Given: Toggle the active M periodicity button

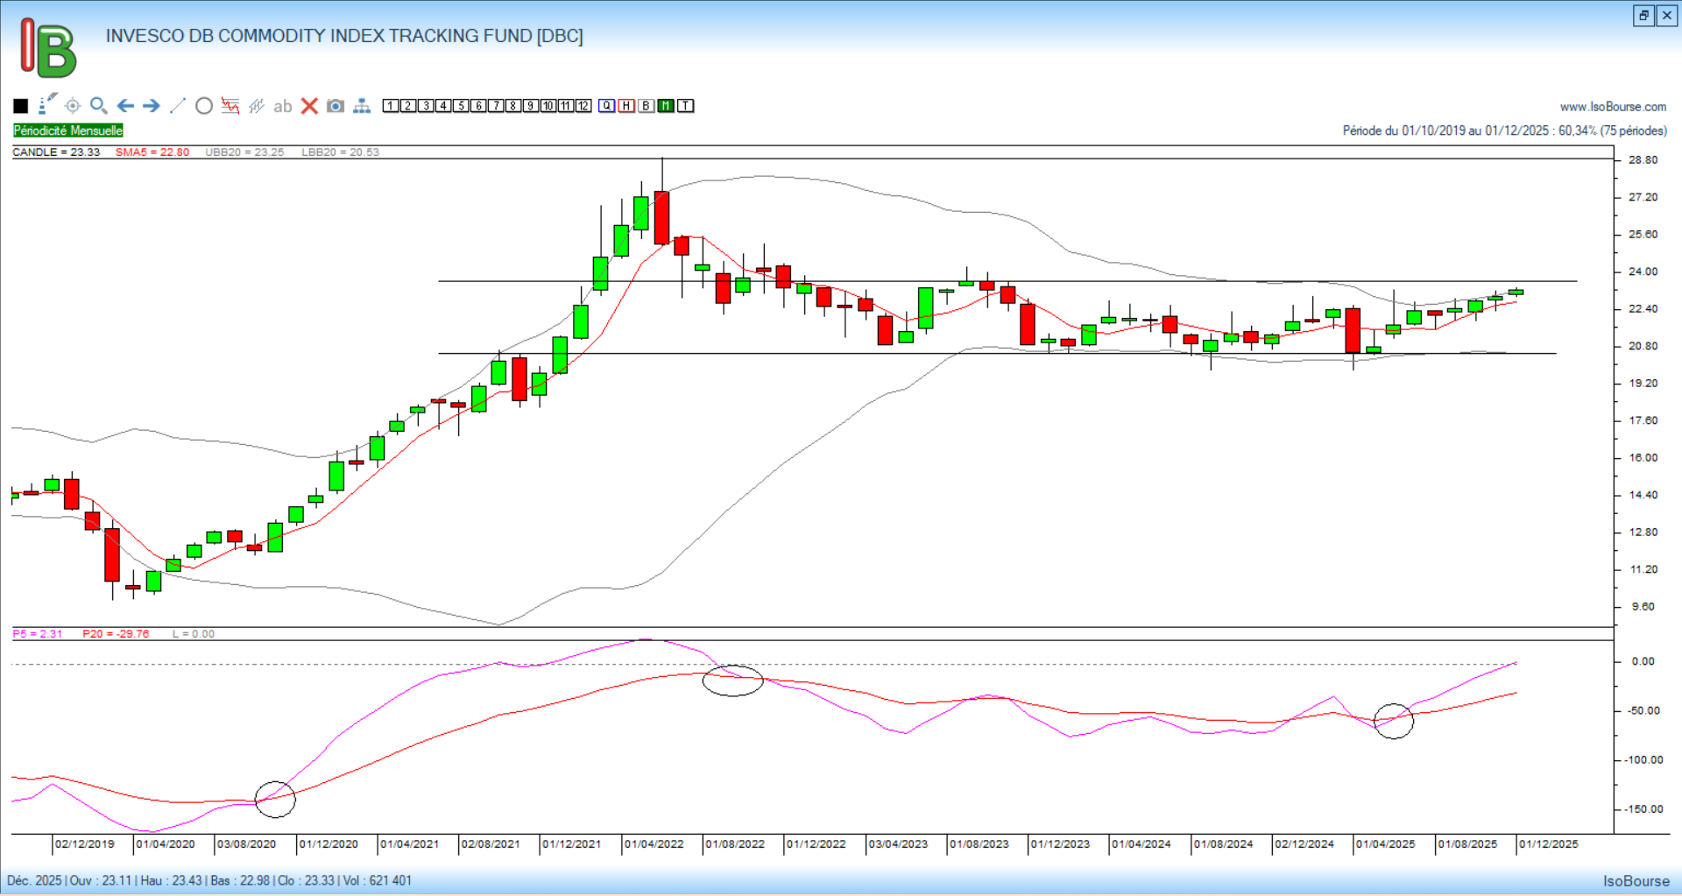Looking at the screenshot, I should click(666, 106).
